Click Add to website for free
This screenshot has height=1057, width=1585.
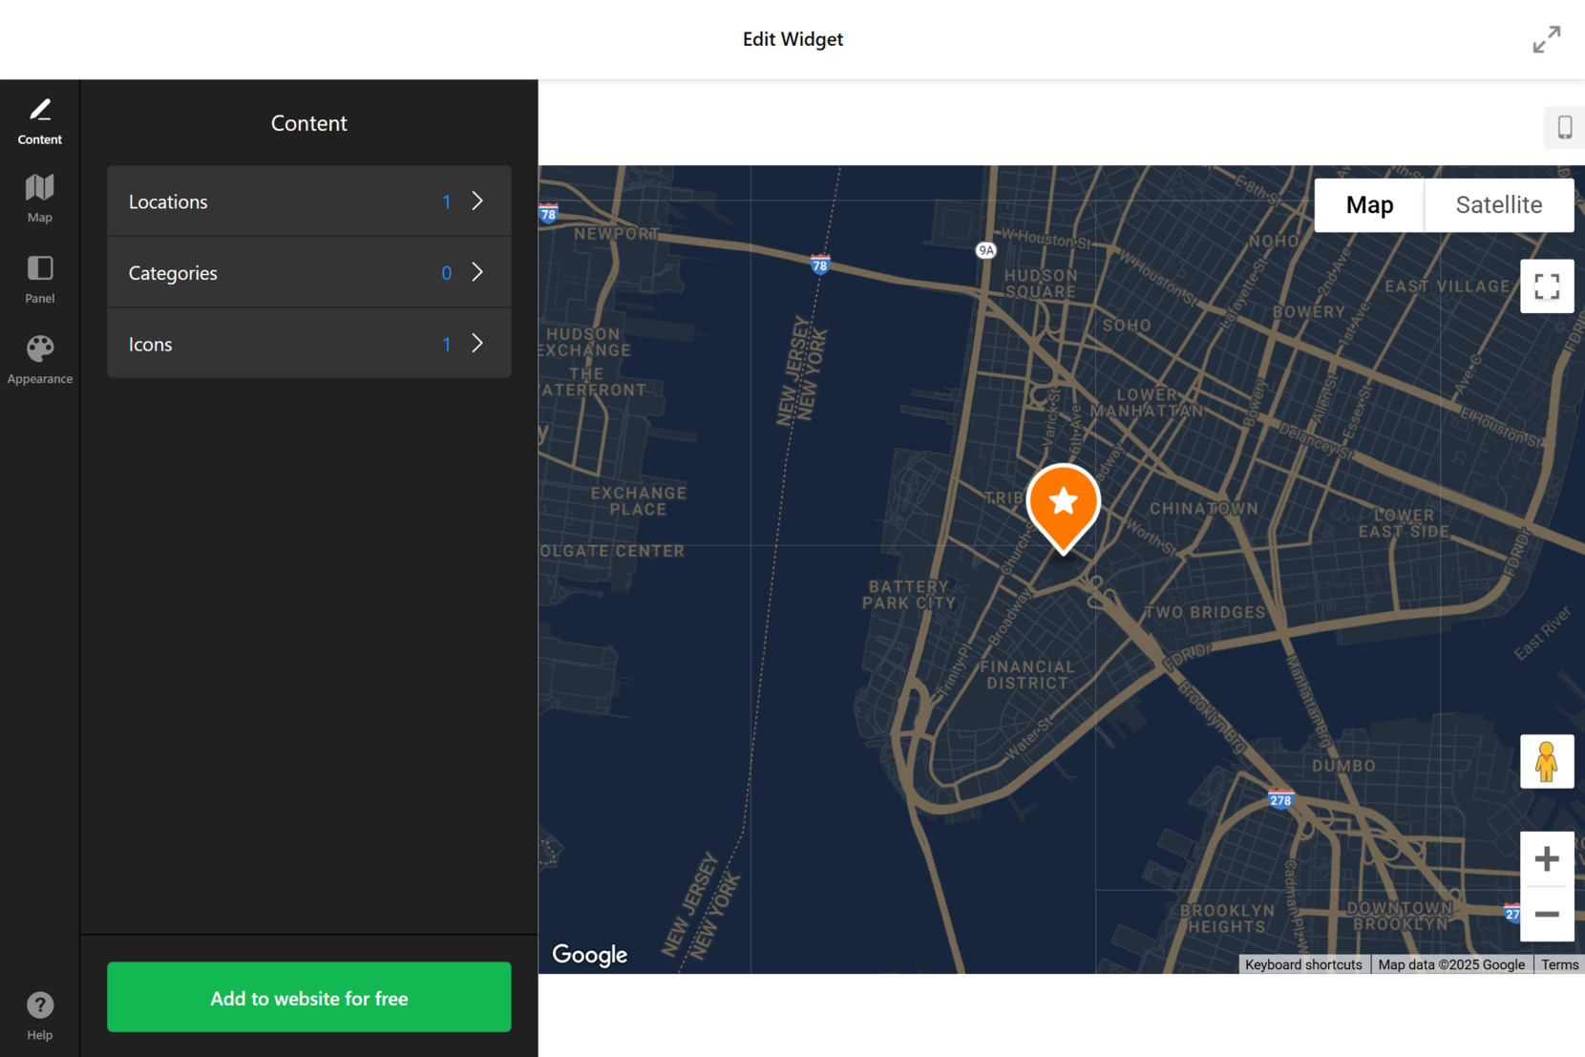(308, 997)
